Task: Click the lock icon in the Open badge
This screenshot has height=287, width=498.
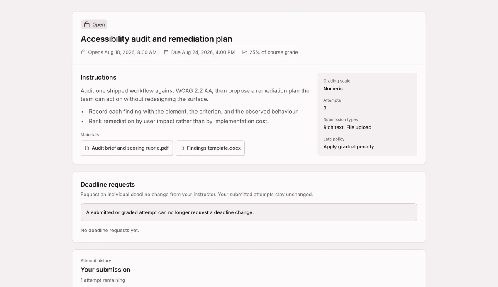Action: pyautogui.click(x=87, y=24)
